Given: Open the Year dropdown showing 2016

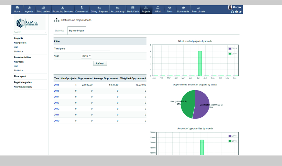Looking at the screenshot, I should click(x=86, y=56).
